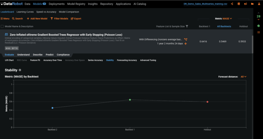Open the DR_Demo_Sales_Multiseries_training.csv project link
This screenshot has width=263, height=139.
click(205, 4)
